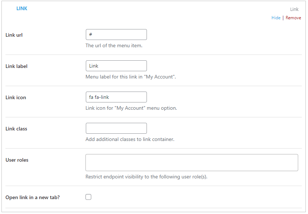Click the "Open link in a new tab?" label
Image resolution: width=308 pixels, height=214 pixels.
(33, 197)
